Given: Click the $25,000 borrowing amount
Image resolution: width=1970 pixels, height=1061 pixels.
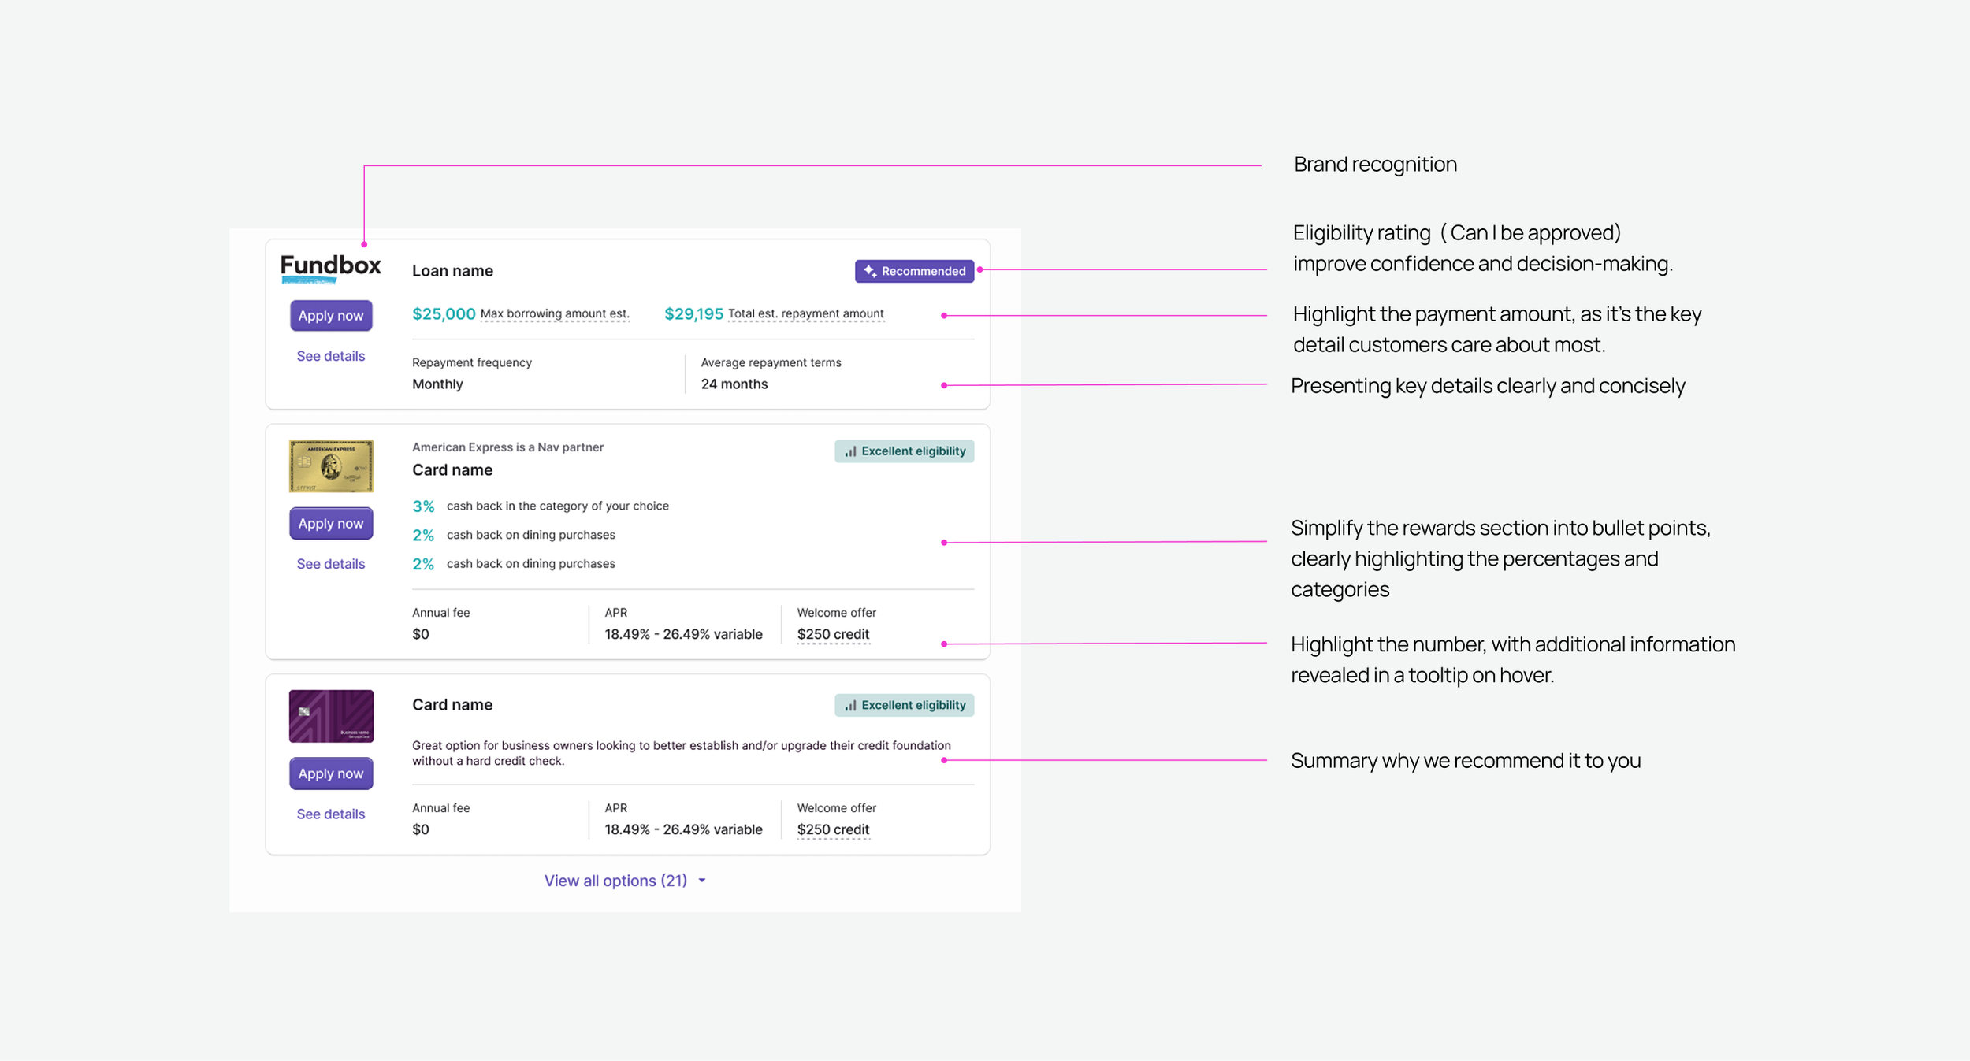Looking at the screenshot, I should click(x=444, y=313).
